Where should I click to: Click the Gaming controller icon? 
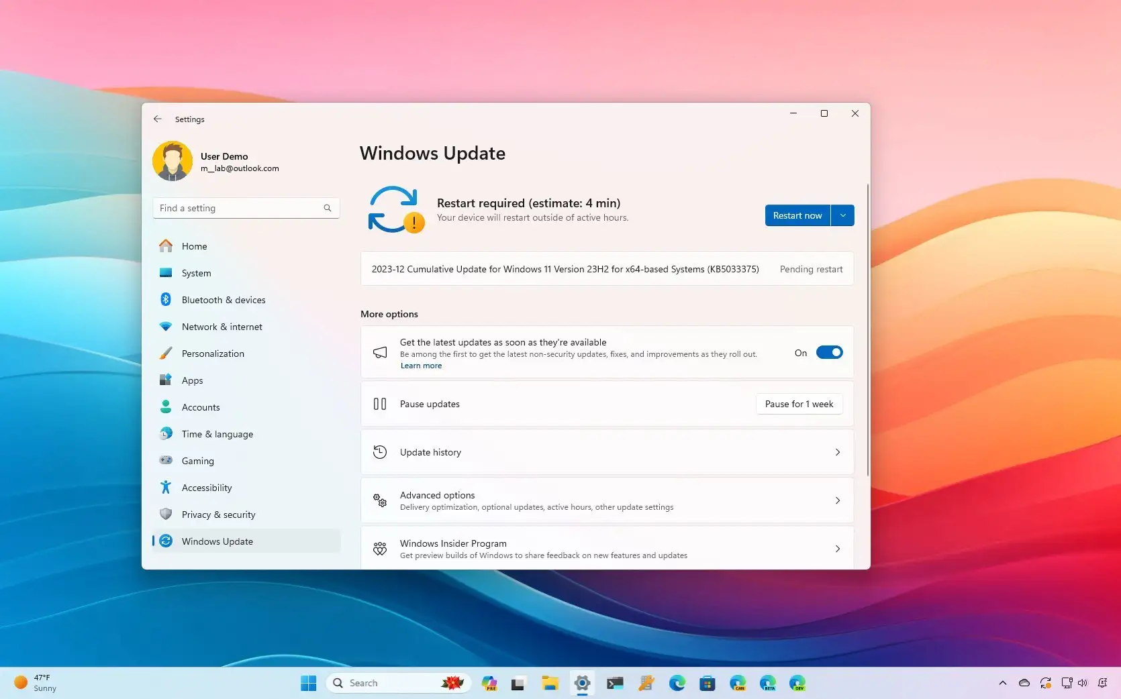tap(166, 460)
